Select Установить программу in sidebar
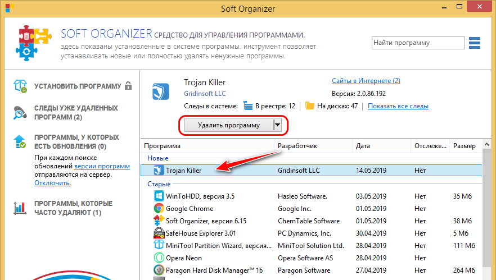Viewport: 496px width, 280px height. click(x=78, y=86)
